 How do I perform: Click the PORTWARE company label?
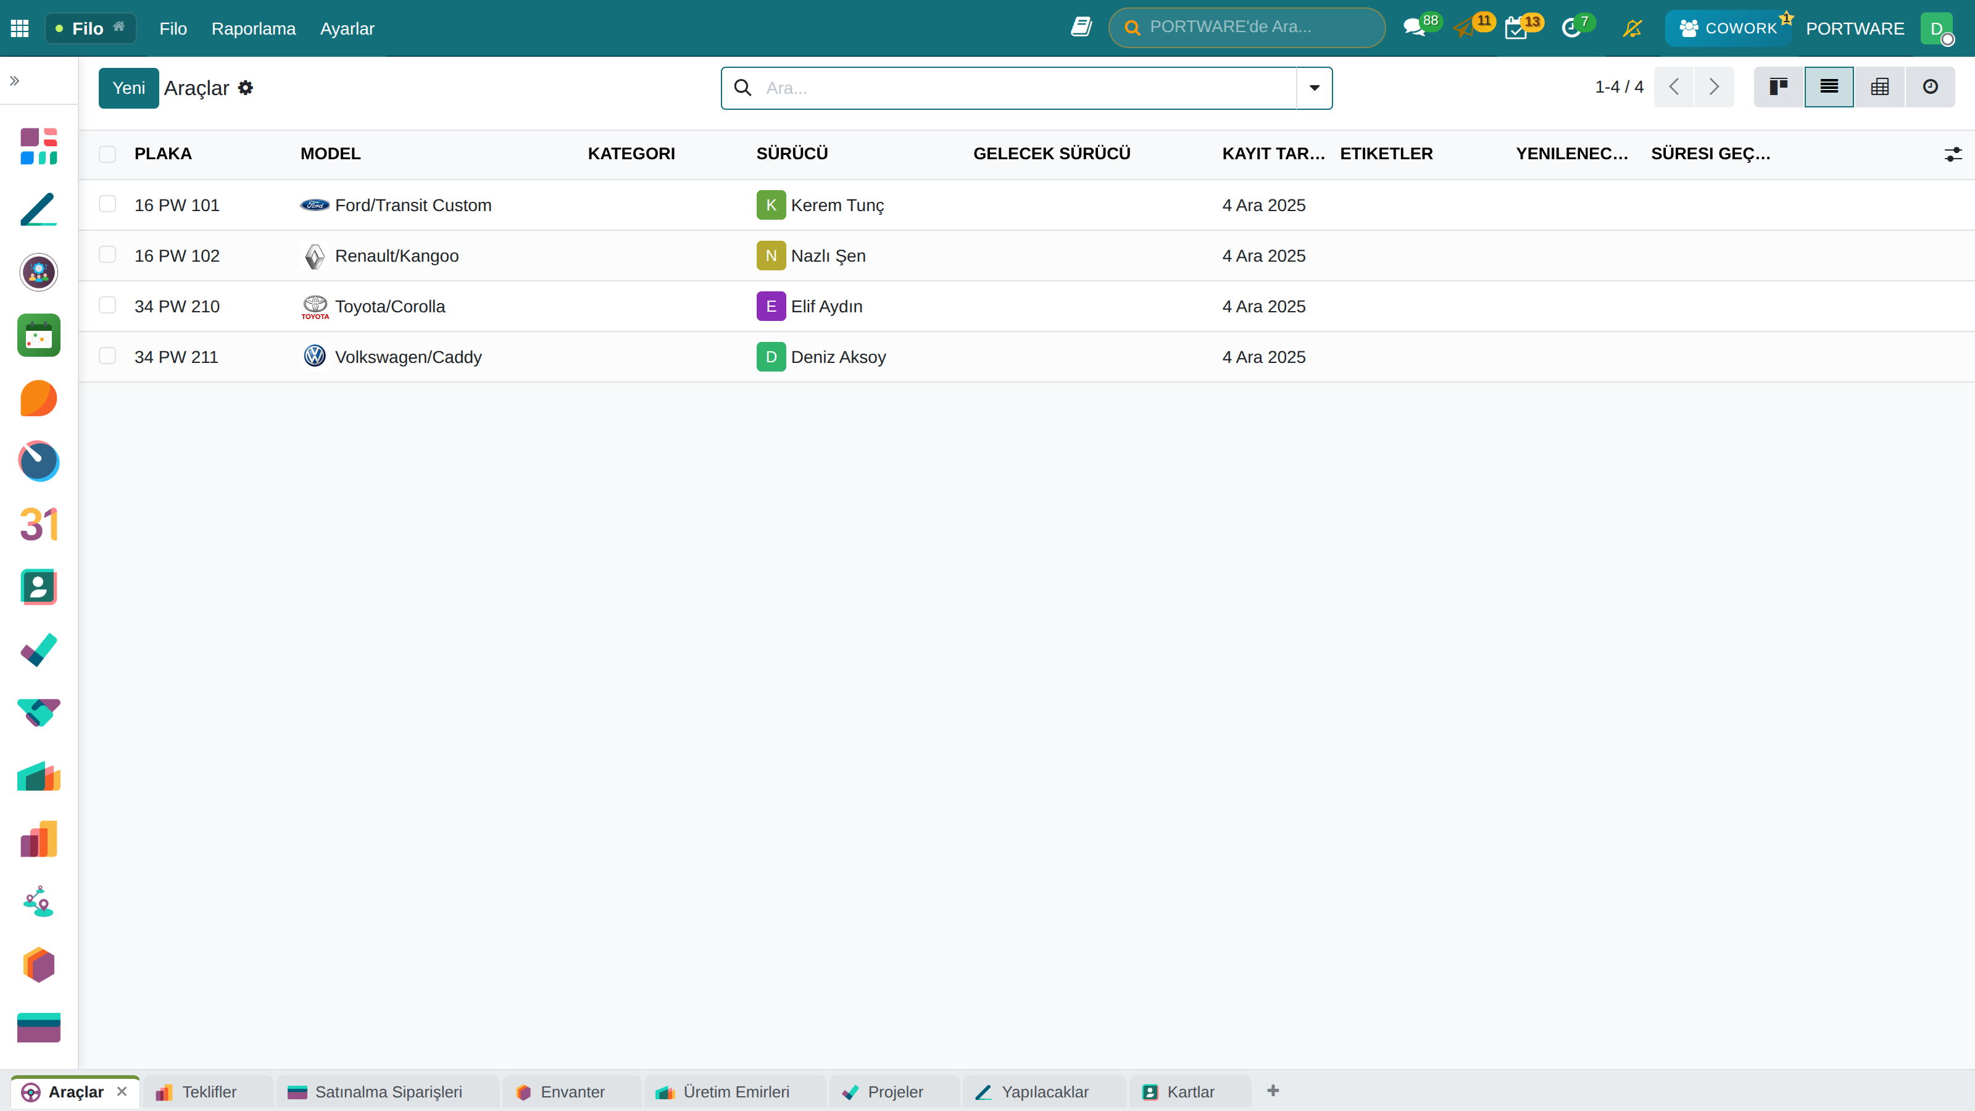pos(1855,28)
